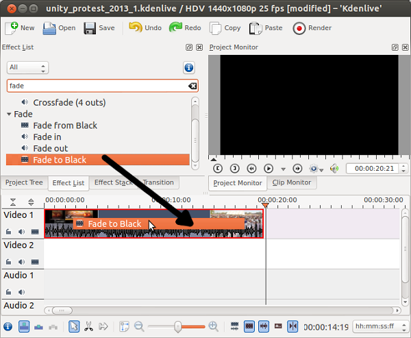411x338 pixels.
Task: Lock the Video 2 track
Action: tap(10, 262)
